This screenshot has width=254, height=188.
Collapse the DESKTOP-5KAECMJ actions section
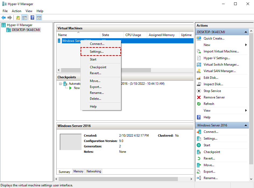point(246,32)
